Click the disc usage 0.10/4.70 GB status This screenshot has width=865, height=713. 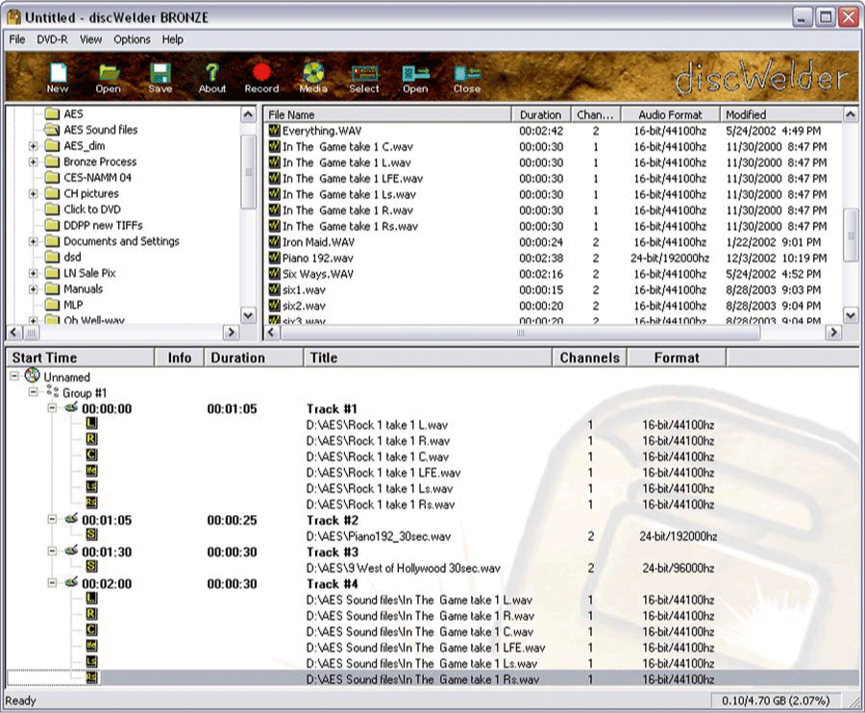pyautogui.click(x=776, y=701)
